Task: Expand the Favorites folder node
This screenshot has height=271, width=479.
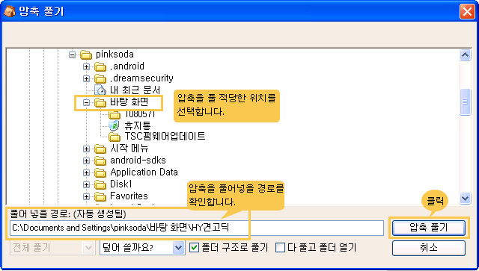Action: click(87, 196)
